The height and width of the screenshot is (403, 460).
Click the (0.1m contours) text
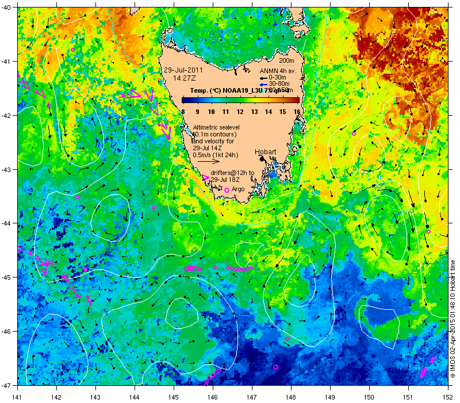pos(215,134)
